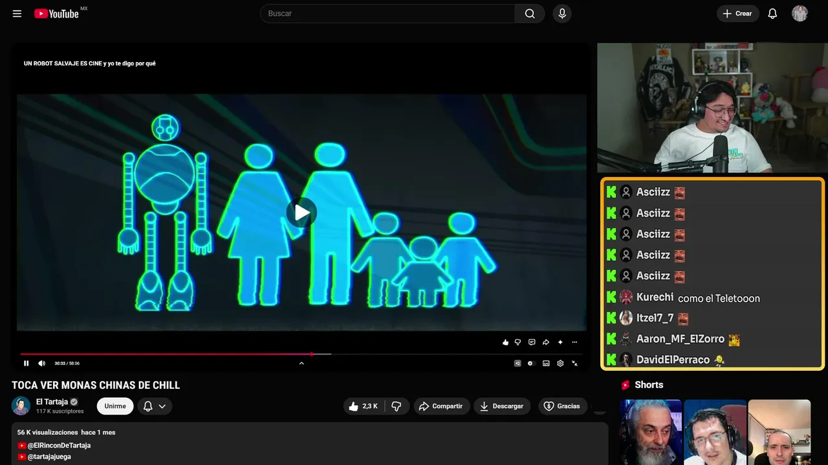This screenshot has width=828, height=465.
Task: Open the Short with white-haired bearded man
Action: (651, 432)
